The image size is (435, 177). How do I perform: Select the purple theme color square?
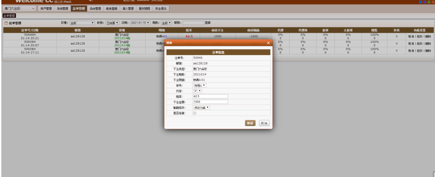[x=424, y=2]
